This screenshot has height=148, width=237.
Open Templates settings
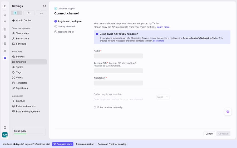29,83
